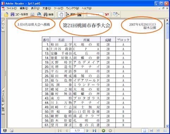
Task: Click the Save a Copy floppy icon
Action: pos(12,14)
